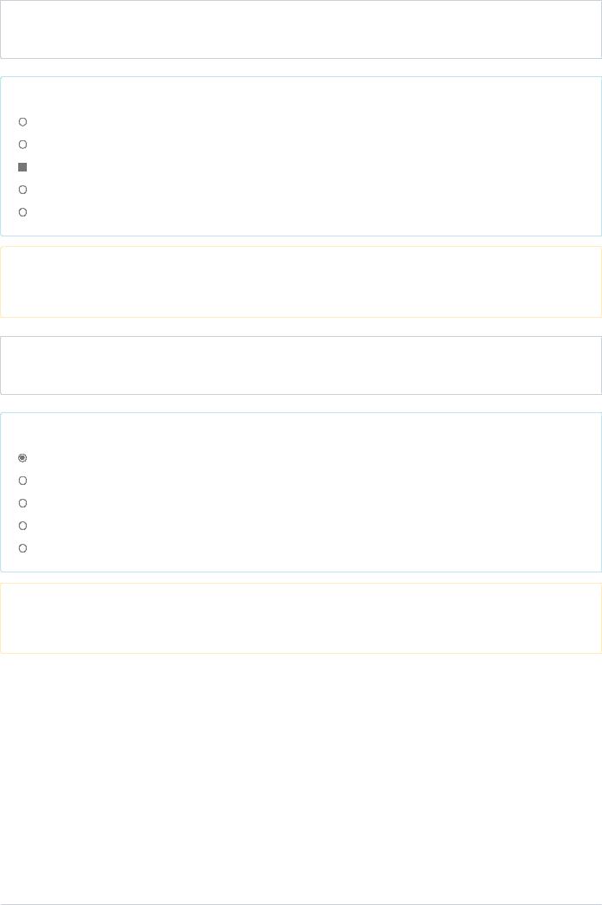Click the gray square marker in upper question
602x905 pixels.
[22, 167]
